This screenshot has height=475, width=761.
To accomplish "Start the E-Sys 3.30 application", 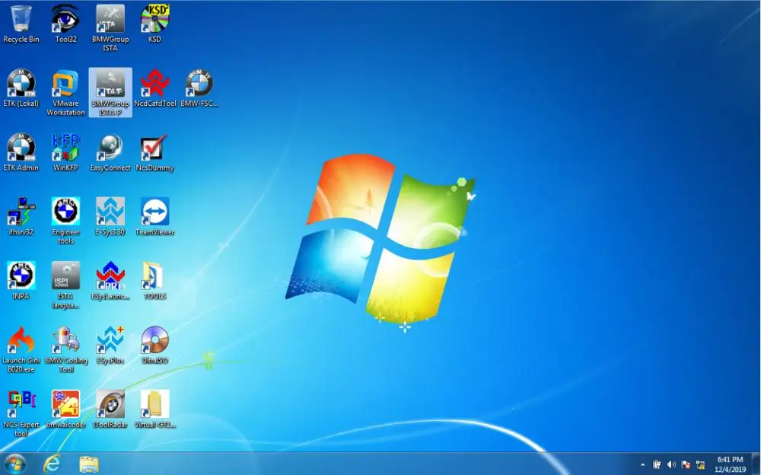I will [x=110, y=213].
